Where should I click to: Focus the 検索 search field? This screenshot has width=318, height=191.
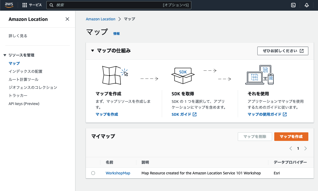[119, 5]
